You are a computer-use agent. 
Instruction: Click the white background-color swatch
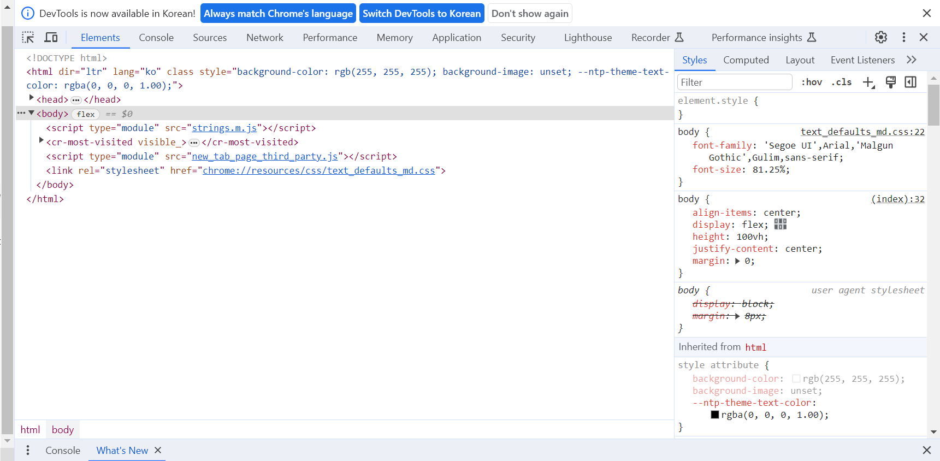796,379
